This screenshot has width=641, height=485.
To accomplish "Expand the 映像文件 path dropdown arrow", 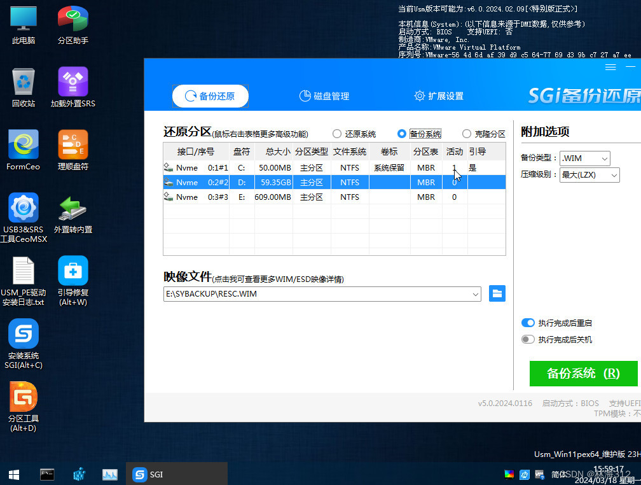I will [x=476, y=294].
